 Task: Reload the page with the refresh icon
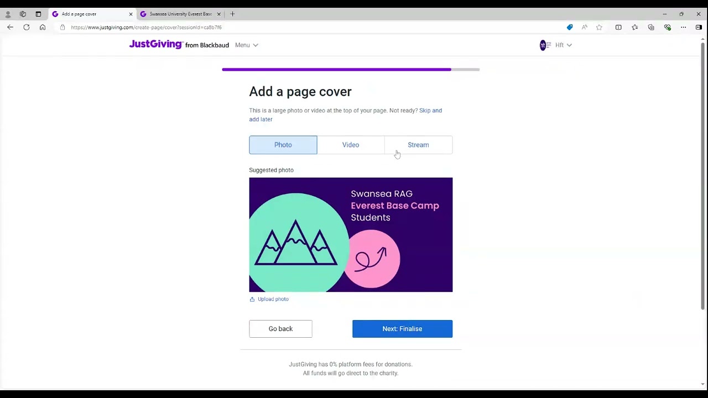(x=26, y=27)
